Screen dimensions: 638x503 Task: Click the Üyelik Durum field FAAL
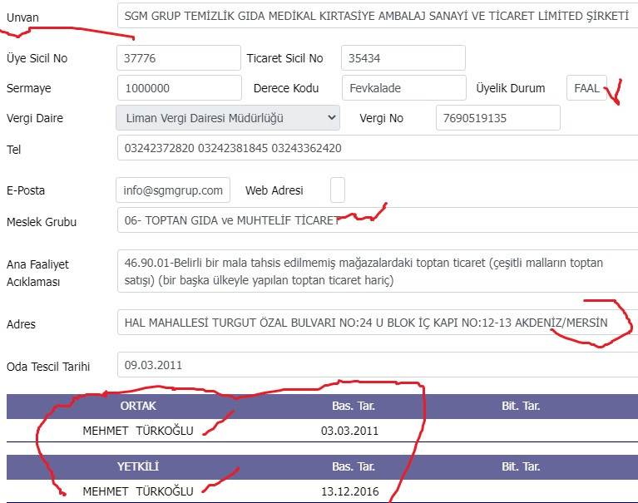tap(586, 88)
